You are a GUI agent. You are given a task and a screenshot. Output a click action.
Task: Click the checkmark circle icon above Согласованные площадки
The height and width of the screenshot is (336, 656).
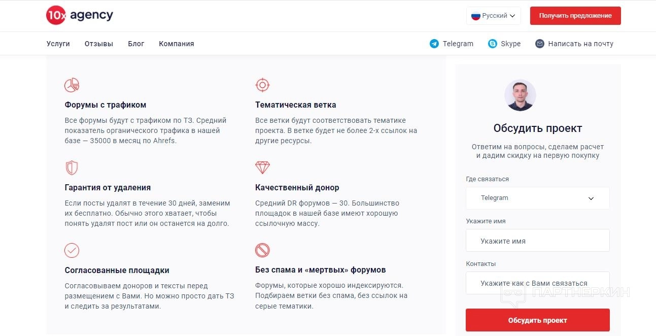pyautogui.click(x=72, y=250)
